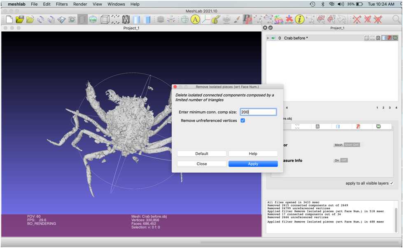Hide the Crab before layer eye
This screenshot has width=403, height=248.
tap(273, 38)
